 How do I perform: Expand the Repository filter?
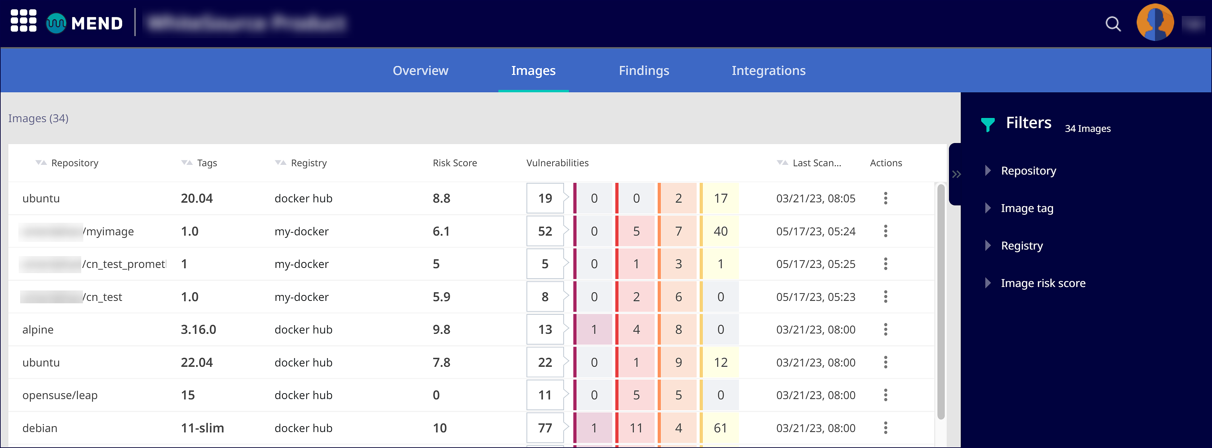pyautogui.click(x=1028, y=171)
